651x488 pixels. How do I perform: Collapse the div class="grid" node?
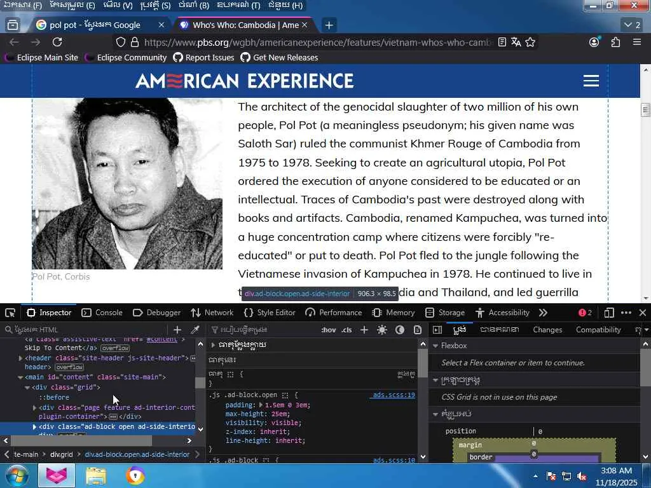click(x=27, y=388)
